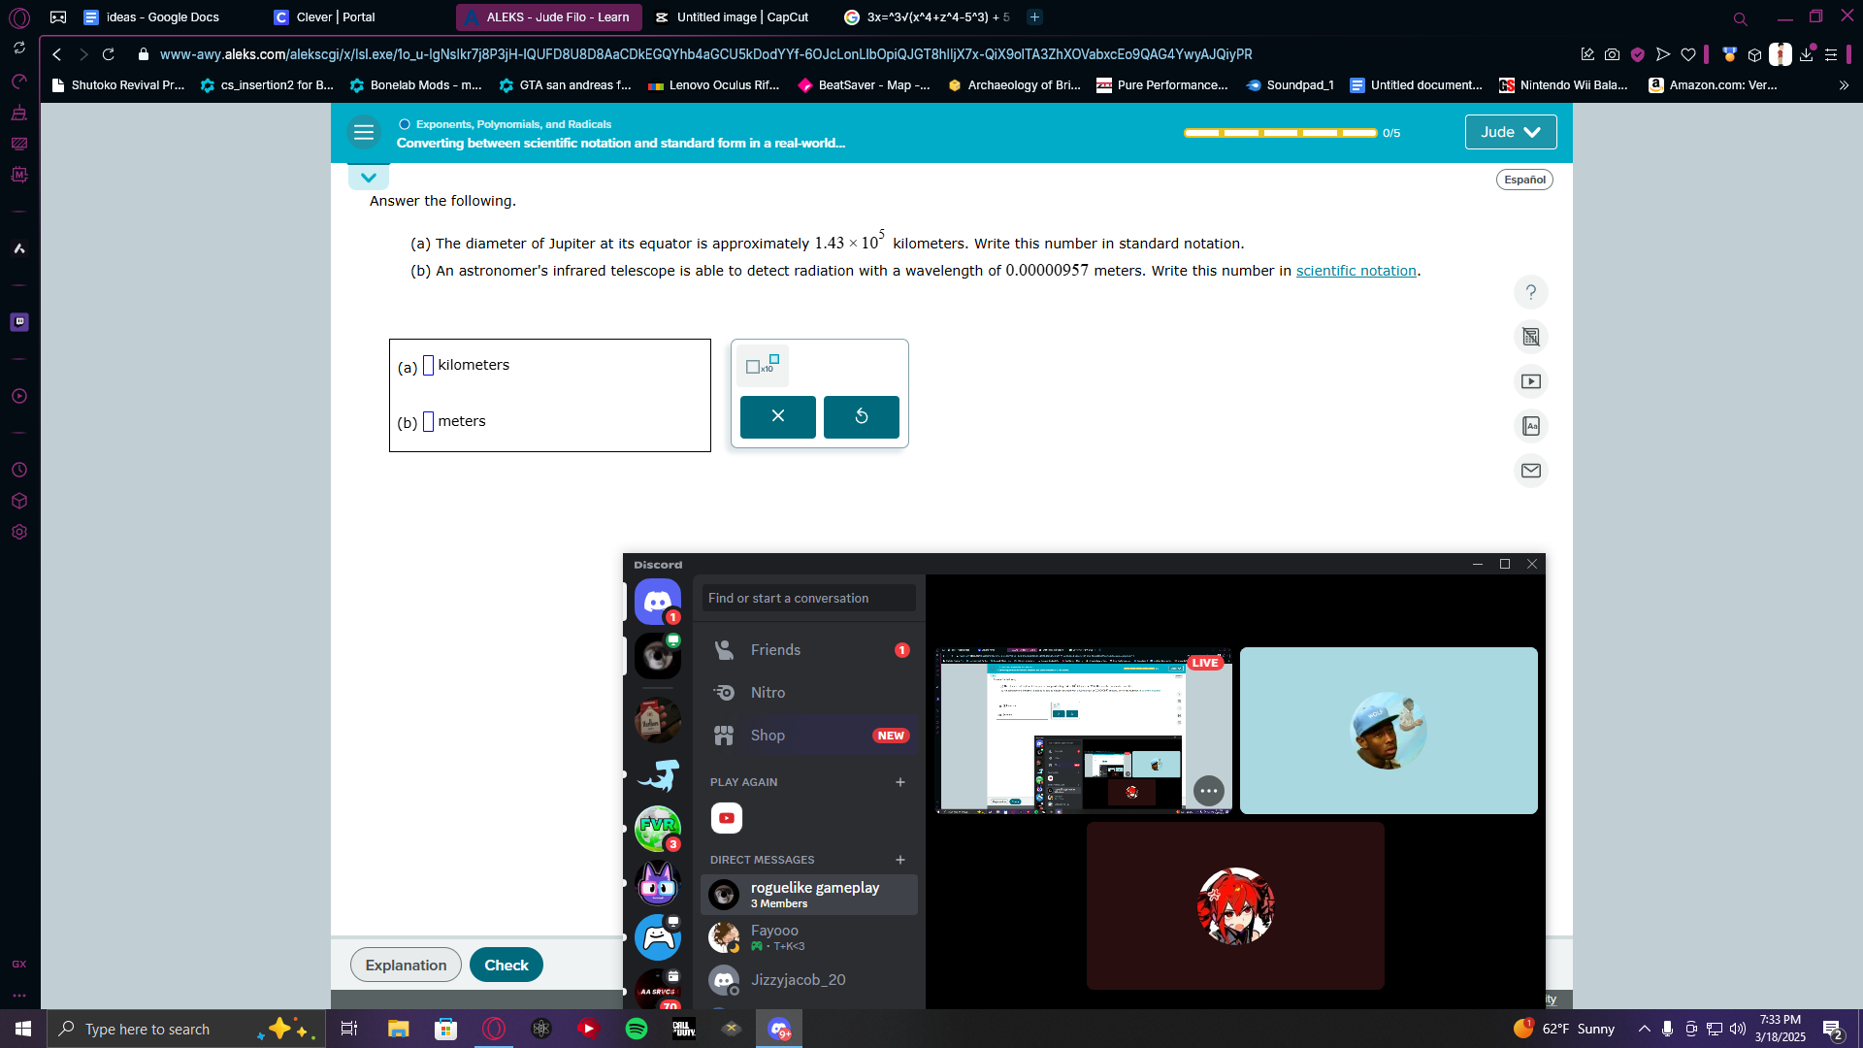The image size is (1863, 1048).
Task: Open Opera sidebar settings gear
Action: (x=19, y=532)
